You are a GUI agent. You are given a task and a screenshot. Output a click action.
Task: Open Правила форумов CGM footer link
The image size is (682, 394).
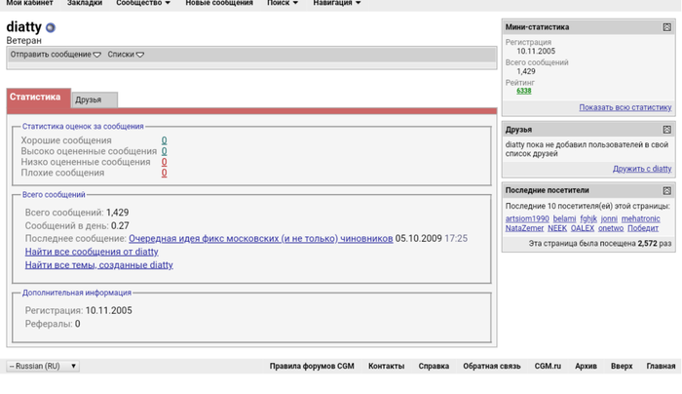(x=312, y=366)
